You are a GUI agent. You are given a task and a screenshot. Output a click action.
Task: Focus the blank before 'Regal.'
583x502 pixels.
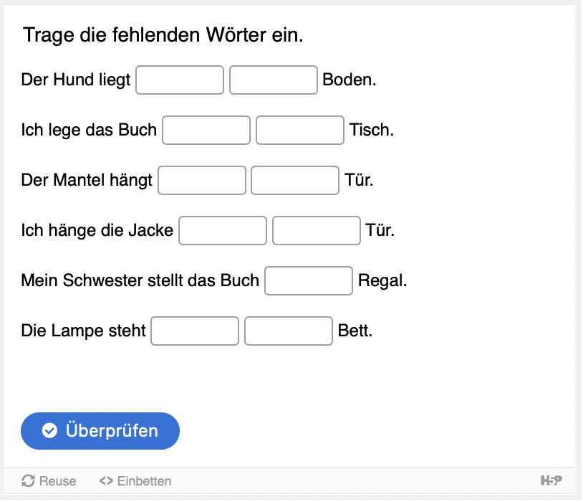click(309, 280)
